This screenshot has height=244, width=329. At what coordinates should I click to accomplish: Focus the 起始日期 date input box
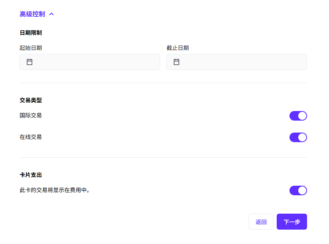[x=96, y=62]
